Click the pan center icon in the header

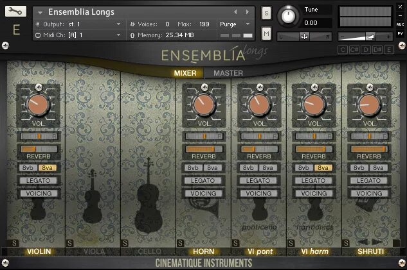click(x=304, y=37)
